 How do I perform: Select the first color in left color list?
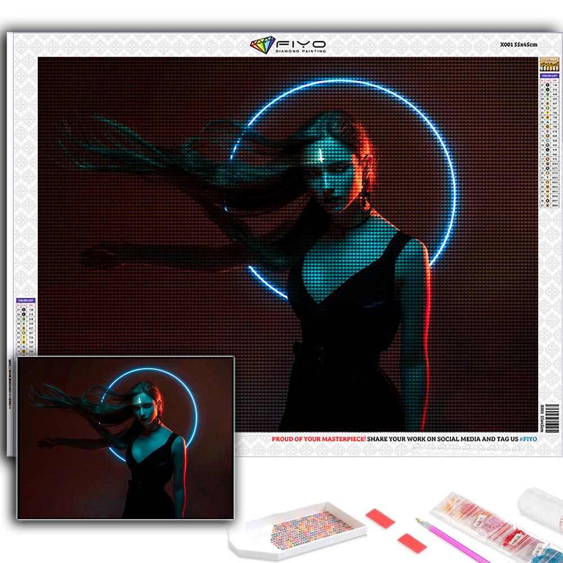pos(26,308)
